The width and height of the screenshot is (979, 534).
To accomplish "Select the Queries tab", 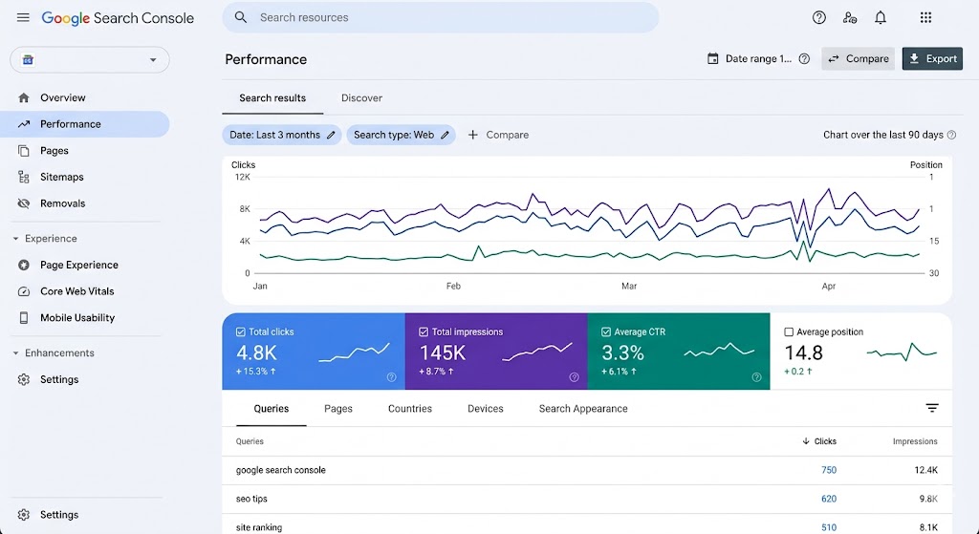I will (x=271, y=409).
